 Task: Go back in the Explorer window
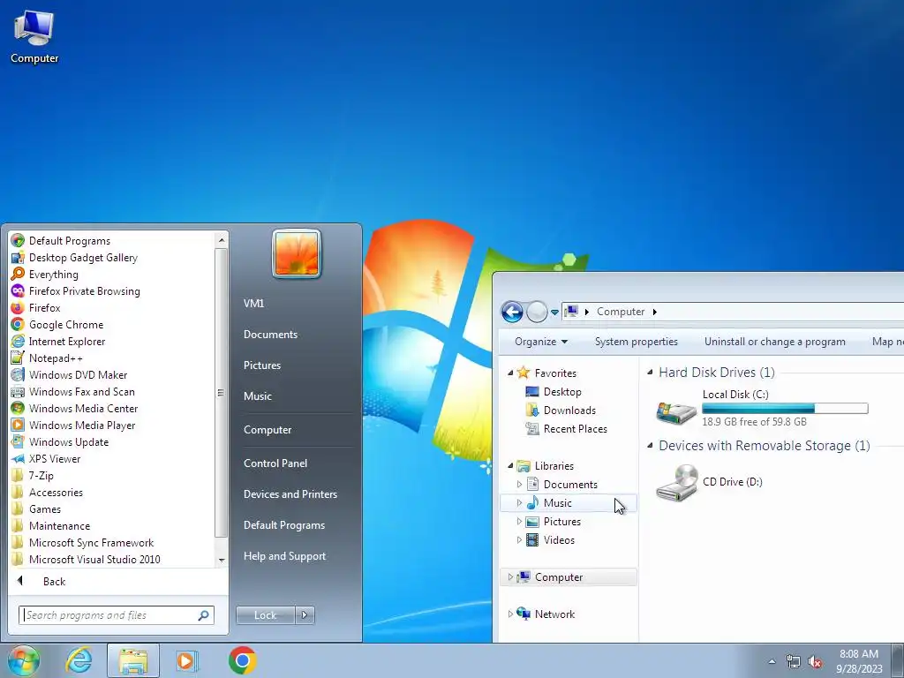click(512, 312)
